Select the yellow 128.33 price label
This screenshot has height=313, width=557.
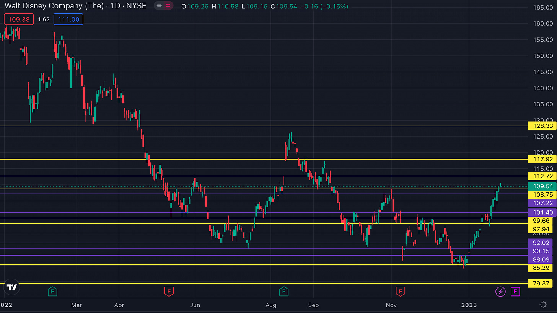pyautogui.click(x=542, y=126)
